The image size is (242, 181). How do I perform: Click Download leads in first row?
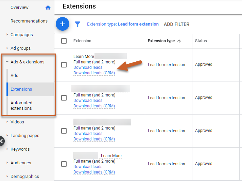tap(88, 67)
